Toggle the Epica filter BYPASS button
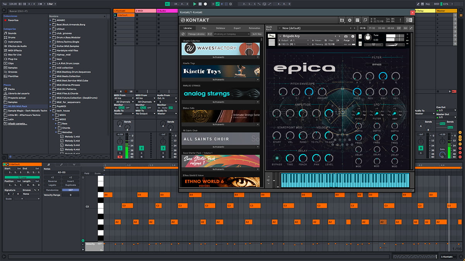Screen dimensions: 465x261 point(377,65)
